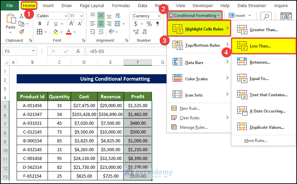
Task: Click the Conditional Formatting button
Action: tap(194, 15)
